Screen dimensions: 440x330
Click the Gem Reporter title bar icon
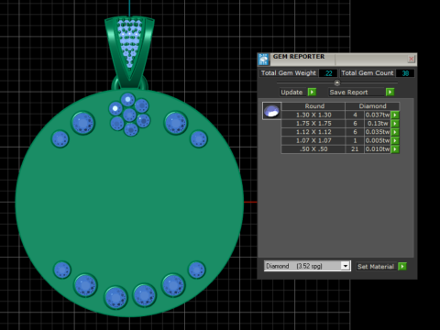click(263, 60)
